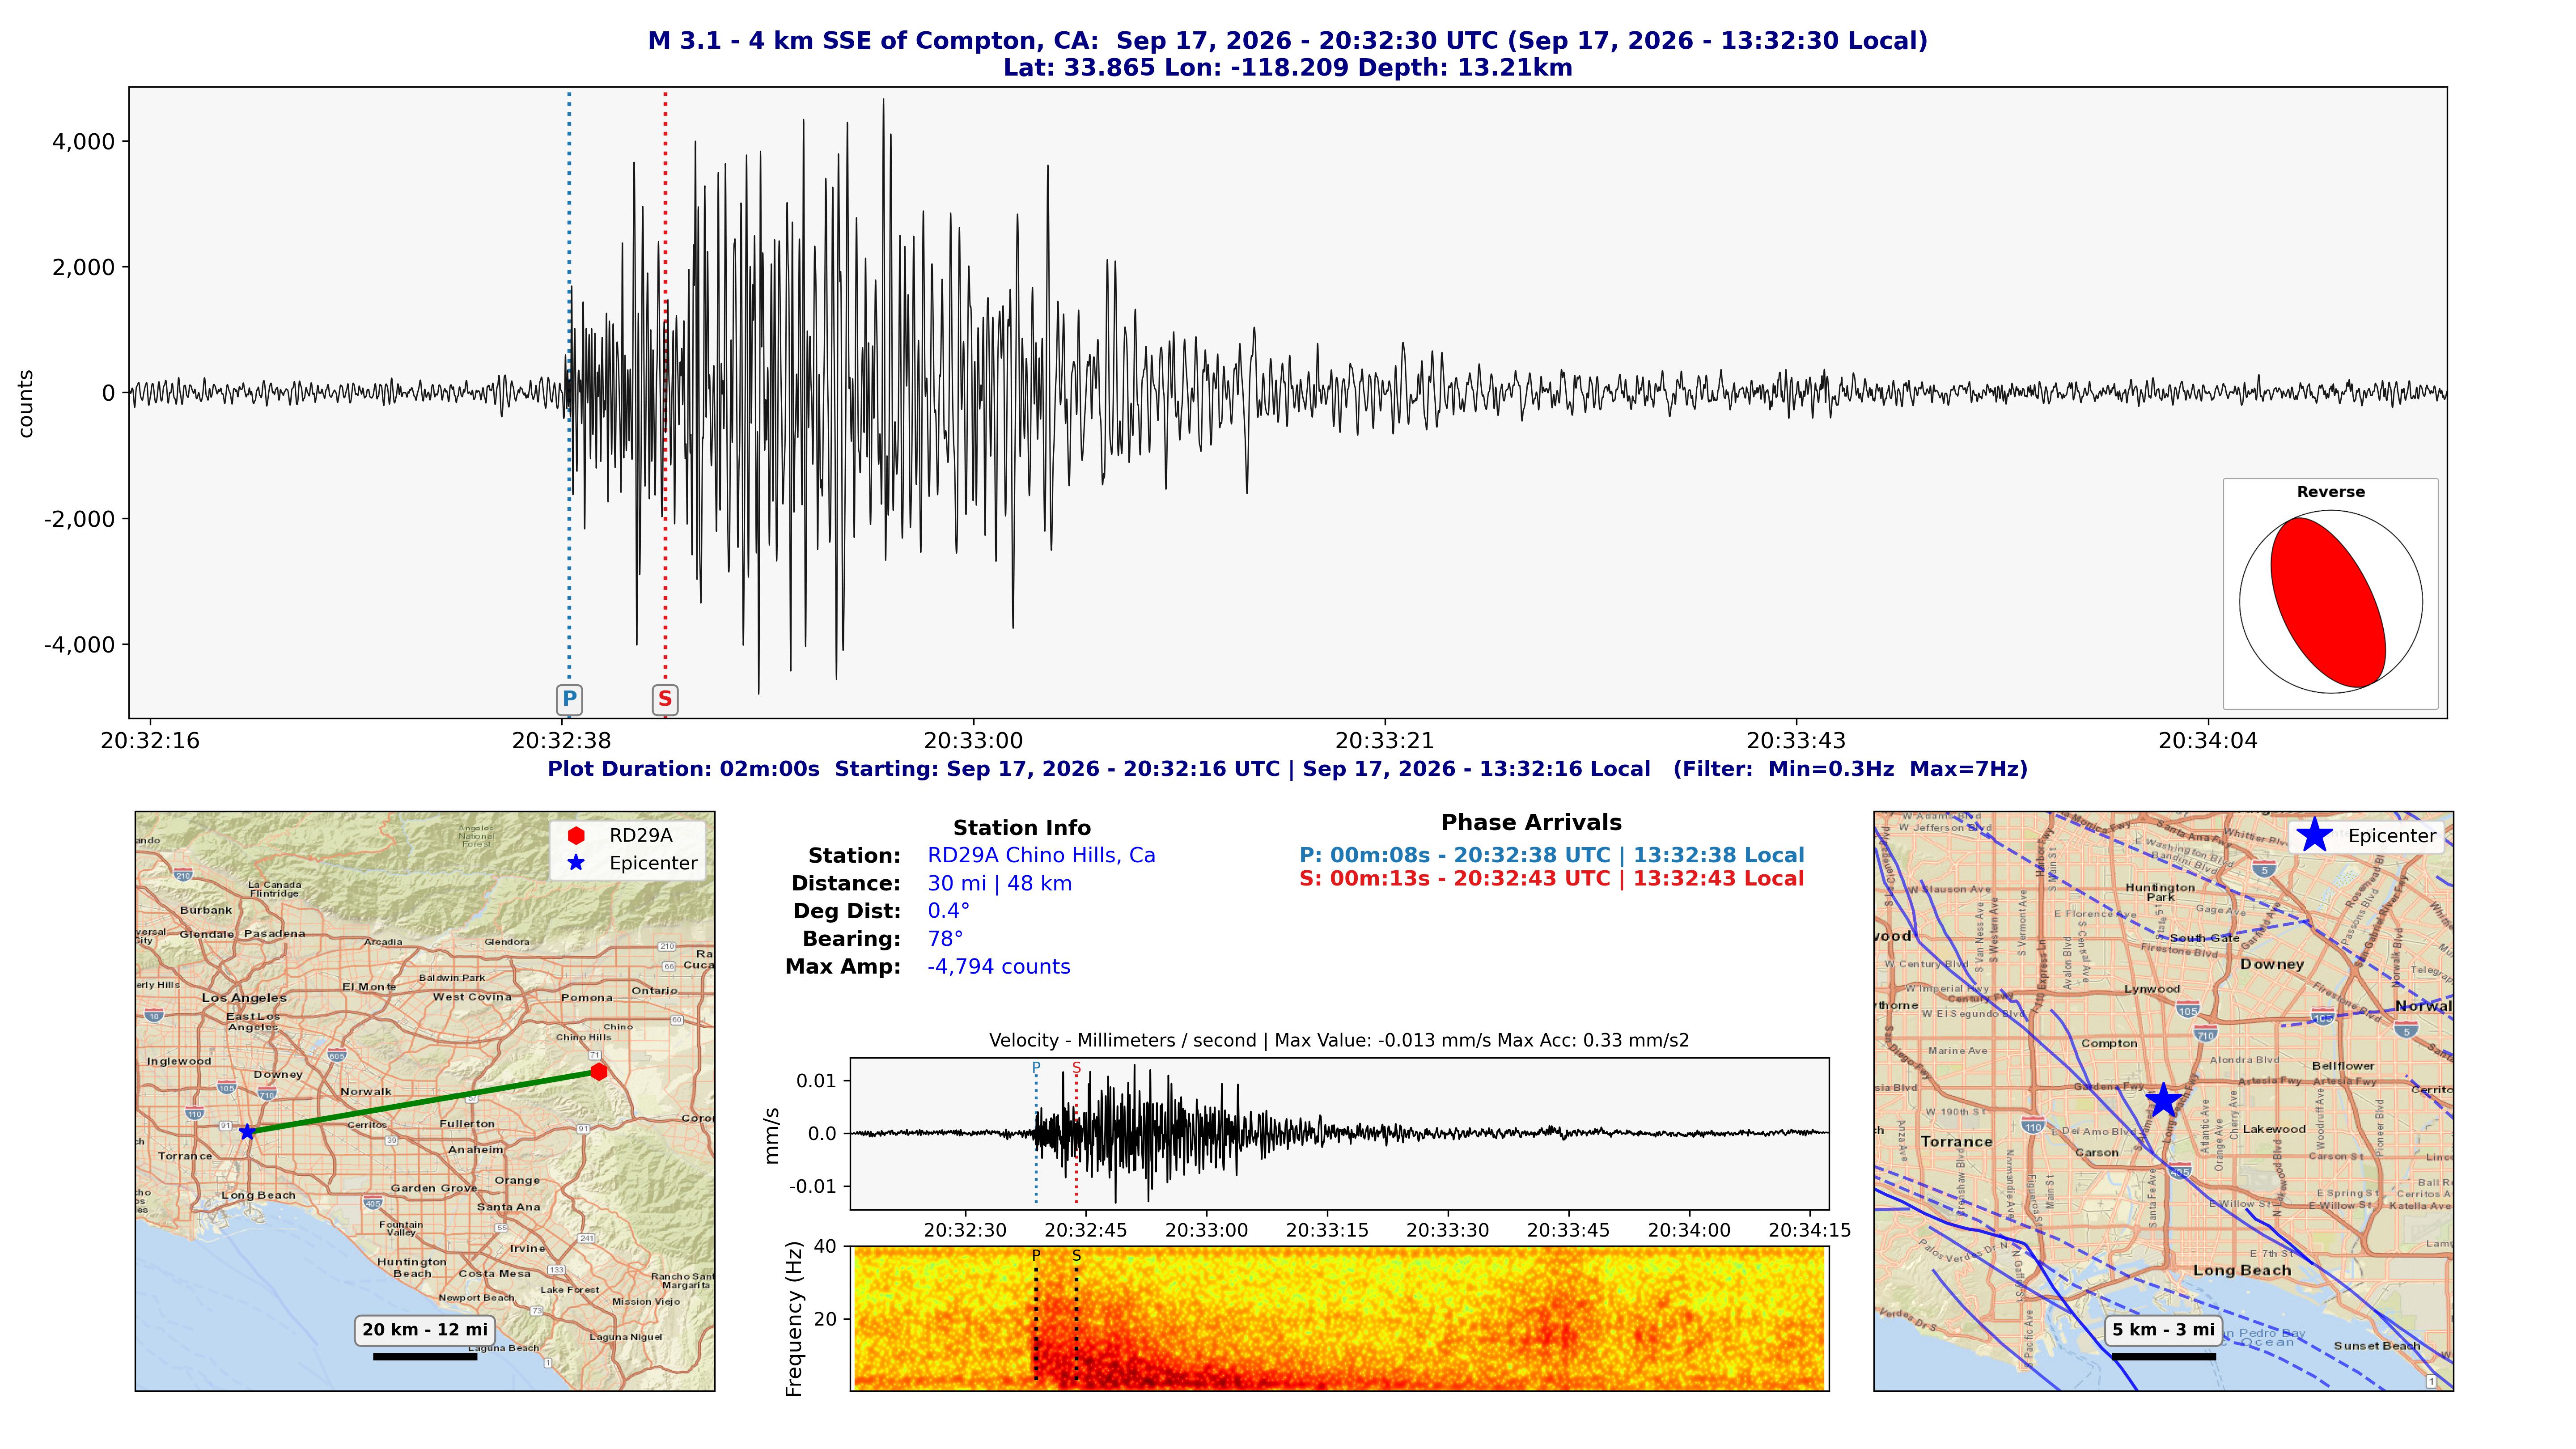Click the 20 km - 12 mi scale label
The height and width of the screenshot is (1449, 2576).
tap(425, 1329)
